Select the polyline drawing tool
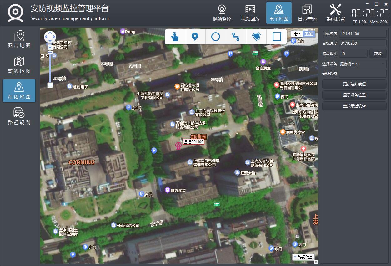The width and height of the screenshot is (391, 266). click(236, 37)
